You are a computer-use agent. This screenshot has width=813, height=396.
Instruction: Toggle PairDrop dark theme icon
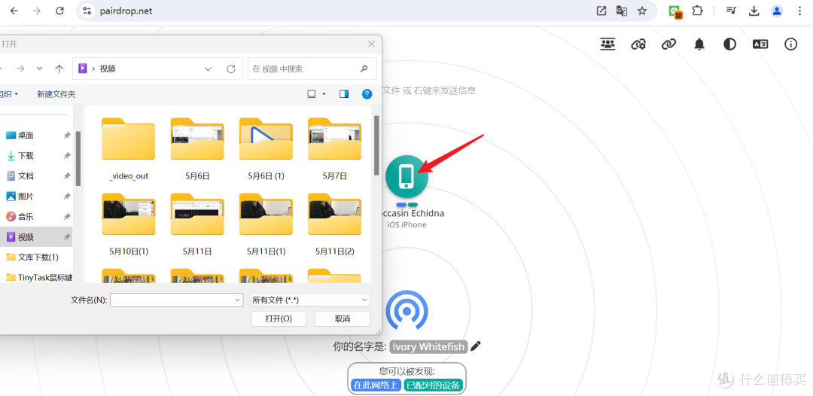click(729, 44)
